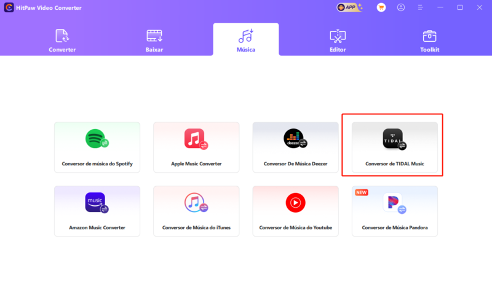Switch to the Converter tab
The height and width of the screenshot is (303, 492).
coord(62,41)
